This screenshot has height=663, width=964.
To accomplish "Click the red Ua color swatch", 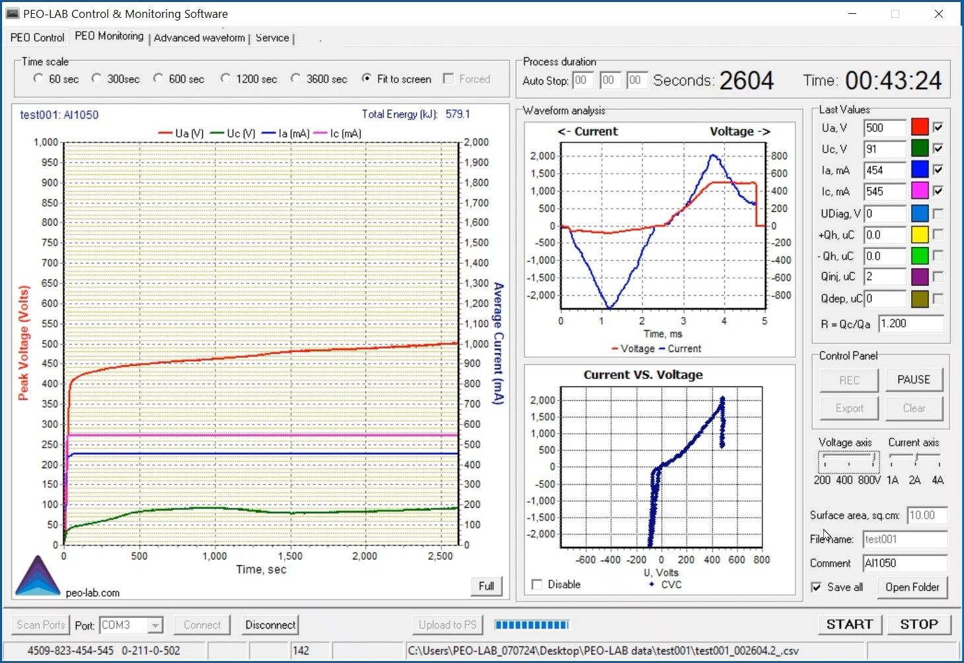I will pos(919,127).
